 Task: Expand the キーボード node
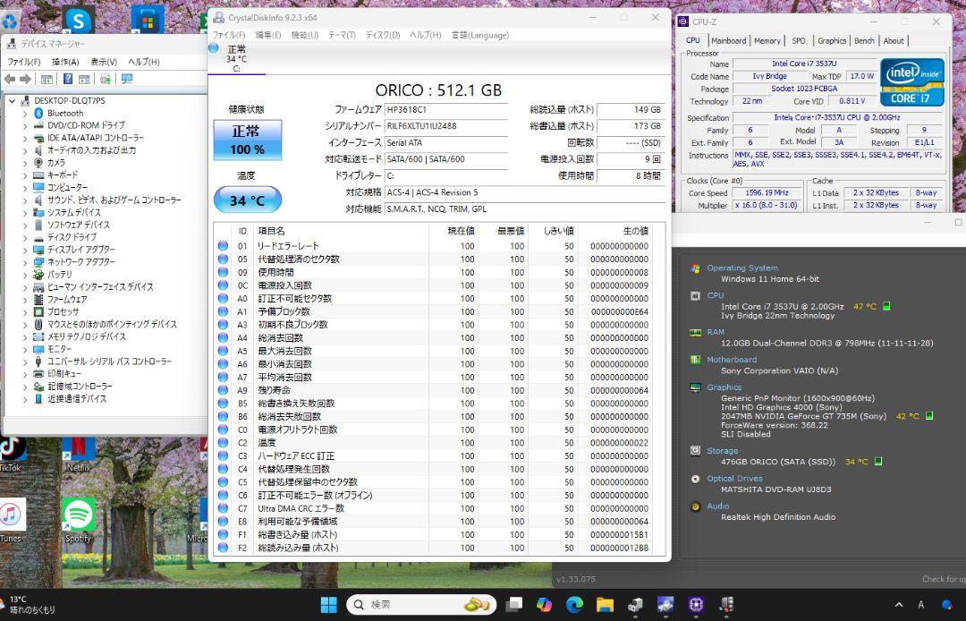(x=25, y=175)
